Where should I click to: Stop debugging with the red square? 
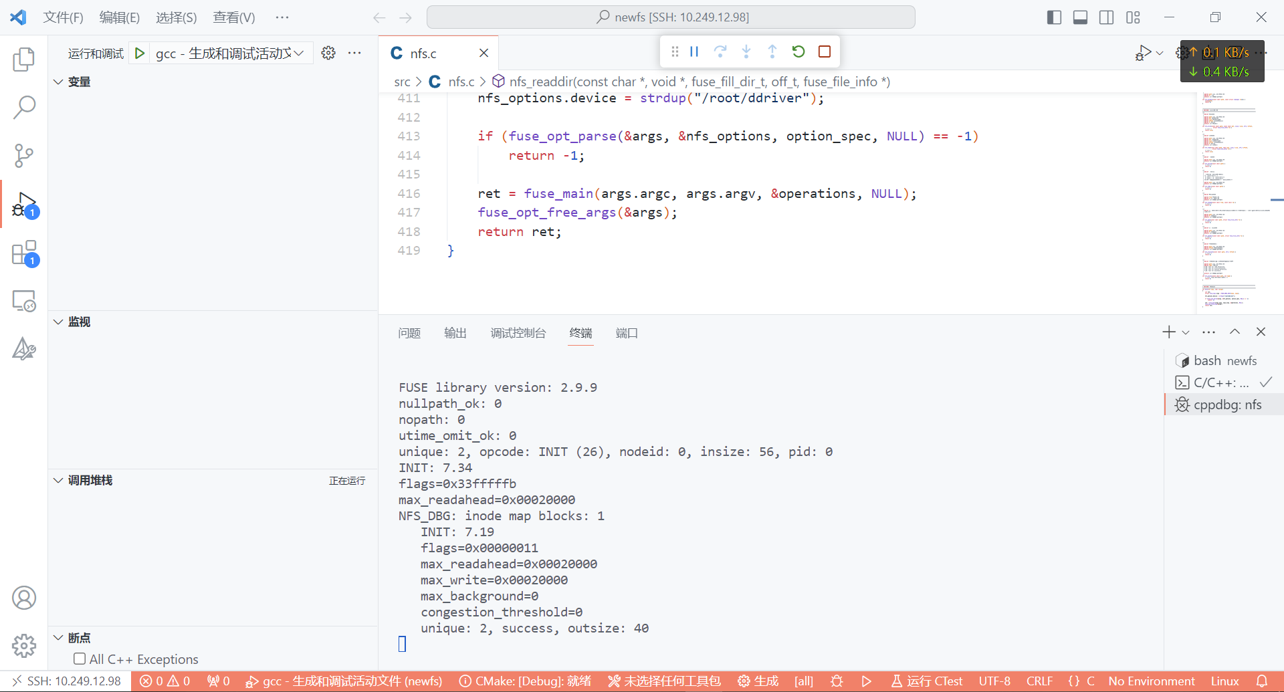(x=825, y=51)
